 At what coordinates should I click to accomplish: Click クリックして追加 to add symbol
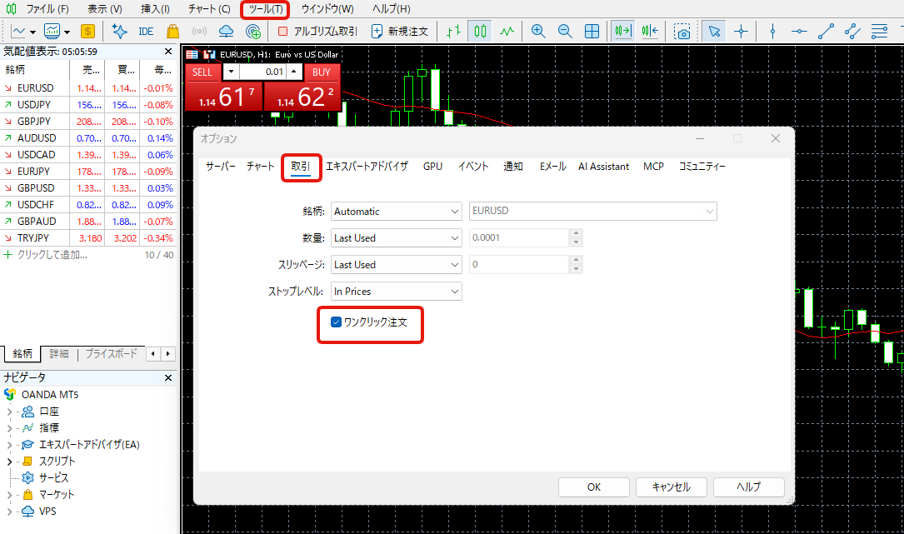[52, 255]
